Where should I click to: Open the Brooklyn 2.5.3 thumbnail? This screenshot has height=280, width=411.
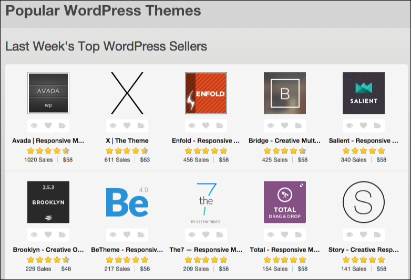(48, 202)
